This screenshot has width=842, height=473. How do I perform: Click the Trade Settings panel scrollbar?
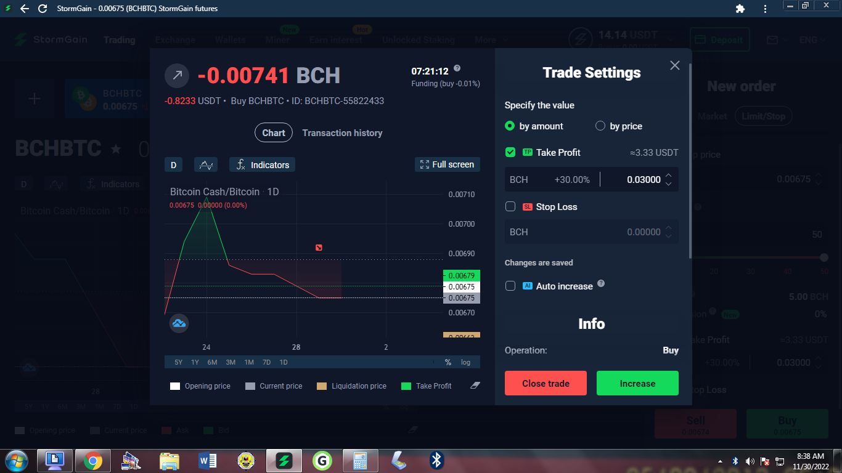(690, 160)
